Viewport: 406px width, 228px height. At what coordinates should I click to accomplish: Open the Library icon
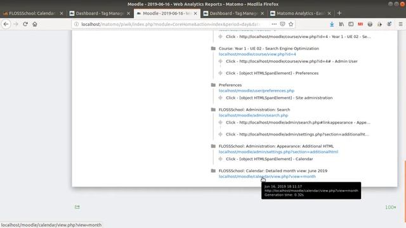[x=341, y=24]
